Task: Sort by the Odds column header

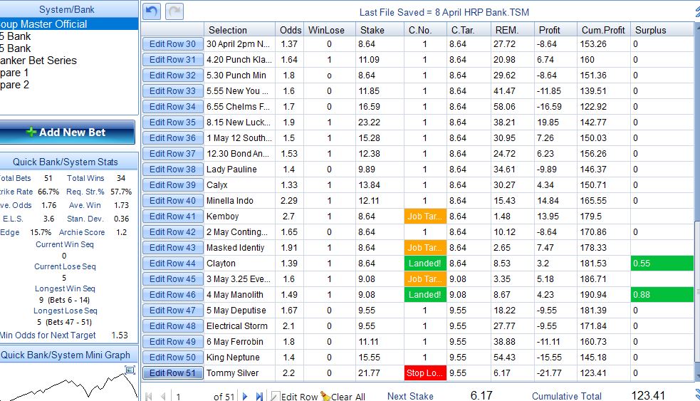Action: [290, 30]
